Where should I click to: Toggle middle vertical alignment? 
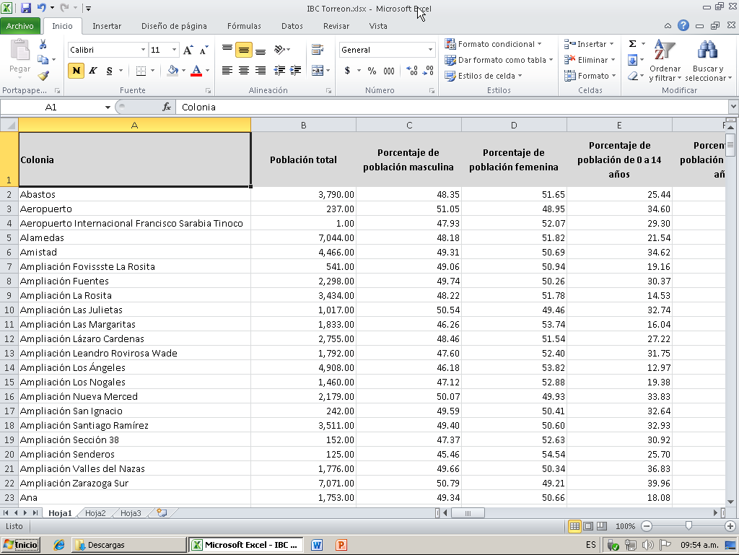244,50
